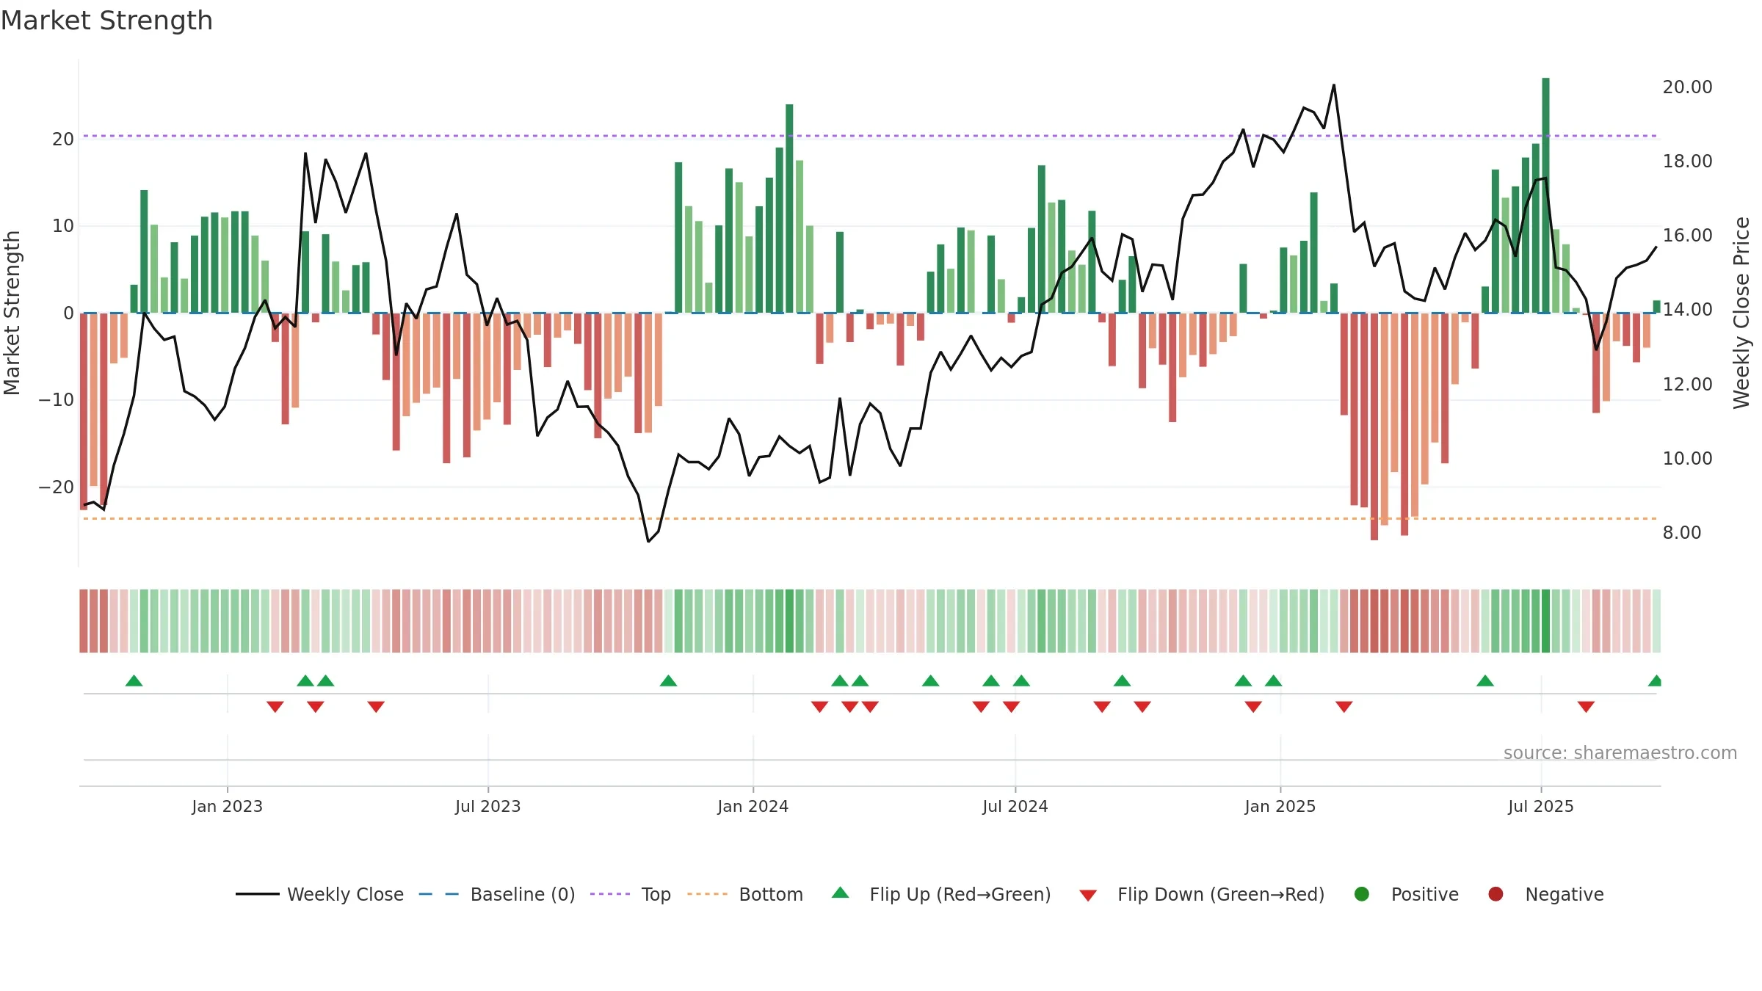
Task: Click the black Weekly Close line sample in legend
Action: tap(258, 894)
